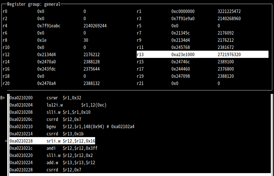Click the add.w instruction line
This screenshot has height=176, width=274.
(x=71, y=163)
